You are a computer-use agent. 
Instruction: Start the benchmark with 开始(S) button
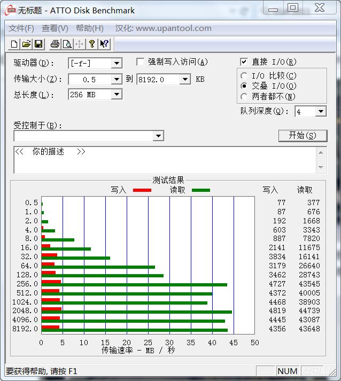303,136
